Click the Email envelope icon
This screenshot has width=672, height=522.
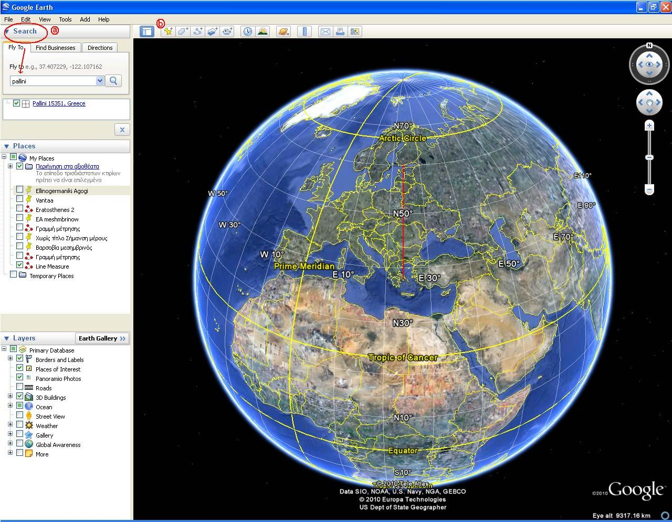pos(325,31)
